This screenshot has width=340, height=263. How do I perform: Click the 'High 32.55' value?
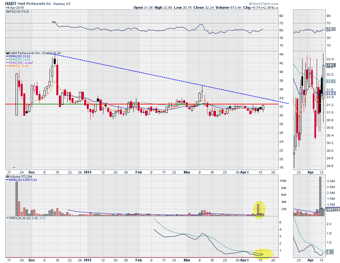click(x=163, y=7)
